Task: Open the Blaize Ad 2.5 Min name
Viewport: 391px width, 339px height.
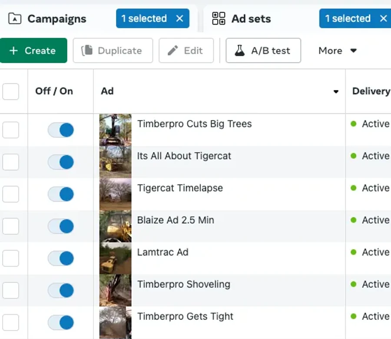Action: click(x=176, y=220)
